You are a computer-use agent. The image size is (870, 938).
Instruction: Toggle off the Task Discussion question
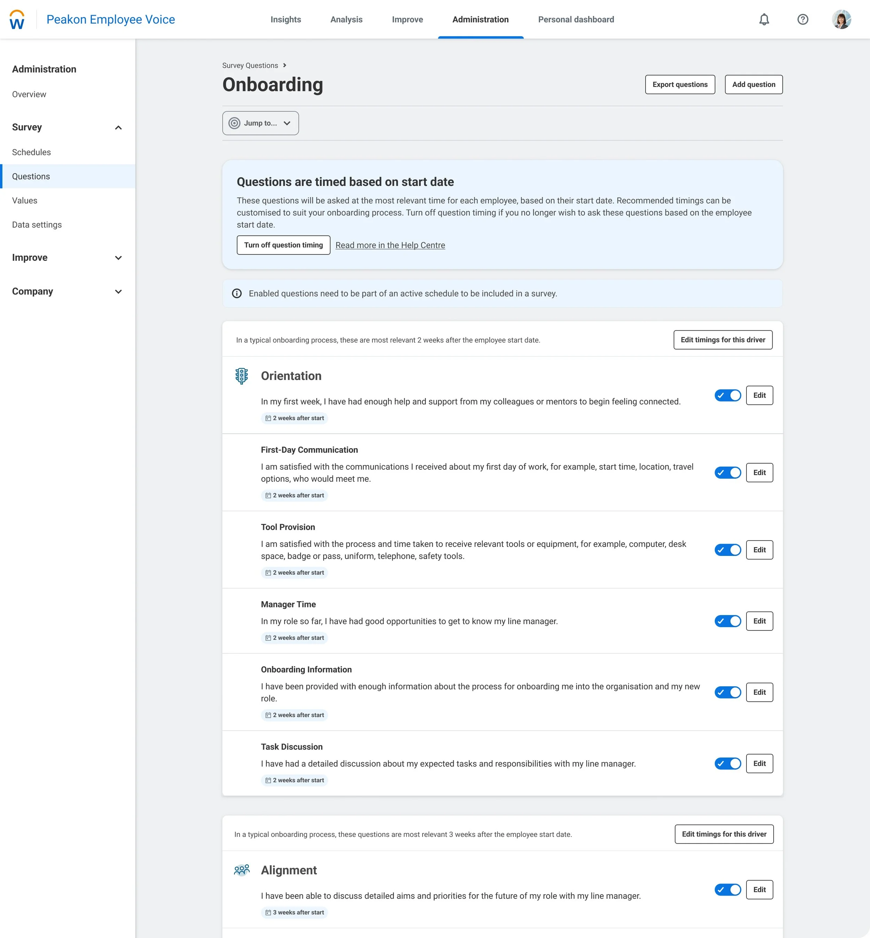pyautogui.click(x=727, y=763)
